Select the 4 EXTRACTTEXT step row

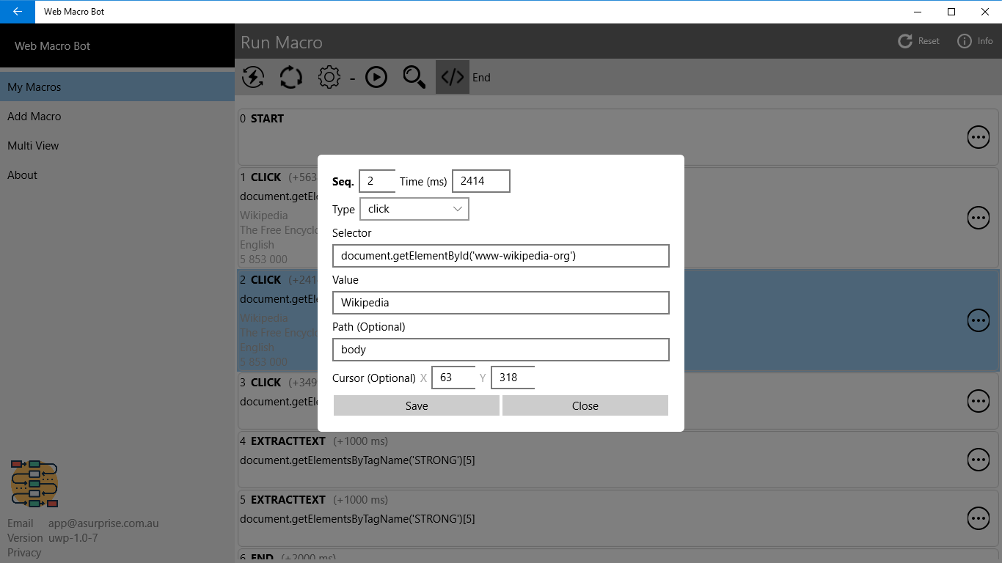[618, 460]
